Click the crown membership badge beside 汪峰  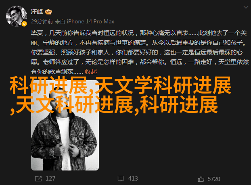tap(48, 12)
